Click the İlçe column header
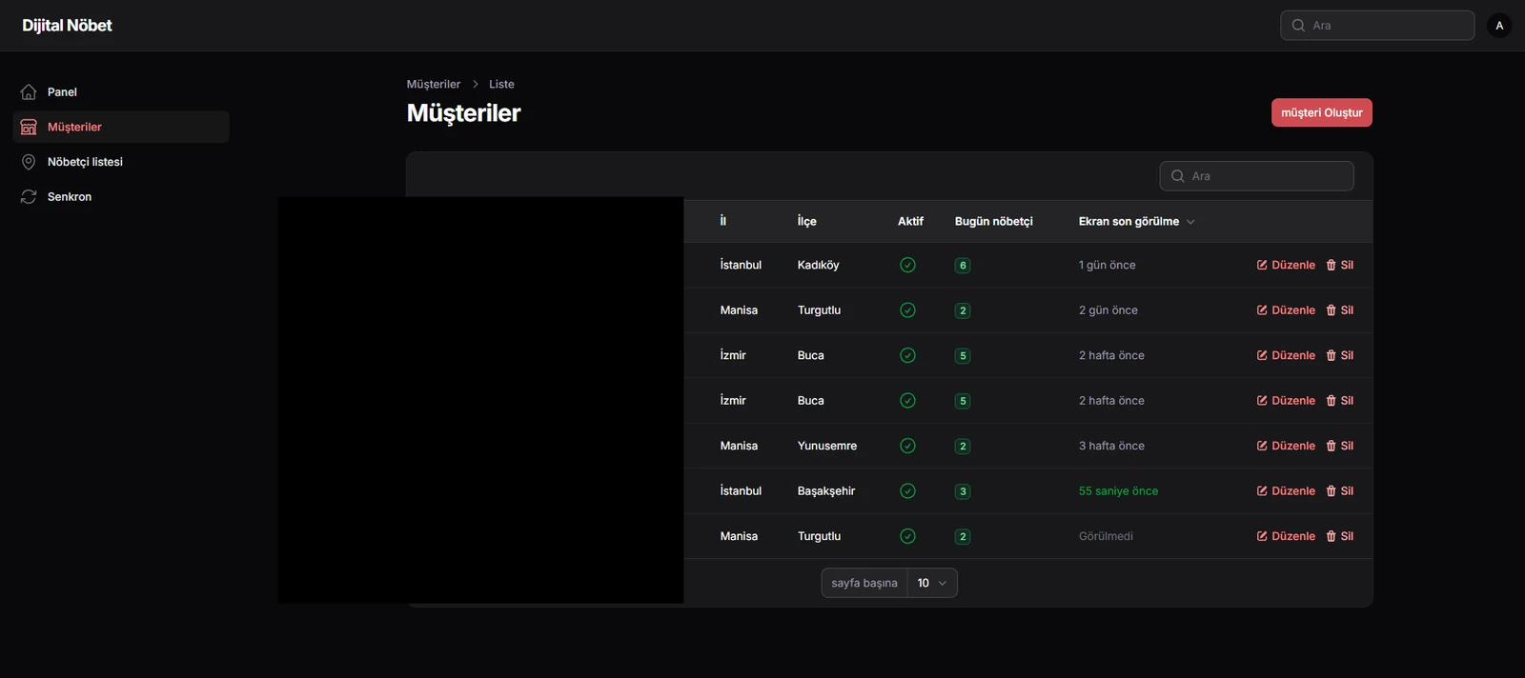Viewport: 1525px width, 678px height. coord(807,222)
